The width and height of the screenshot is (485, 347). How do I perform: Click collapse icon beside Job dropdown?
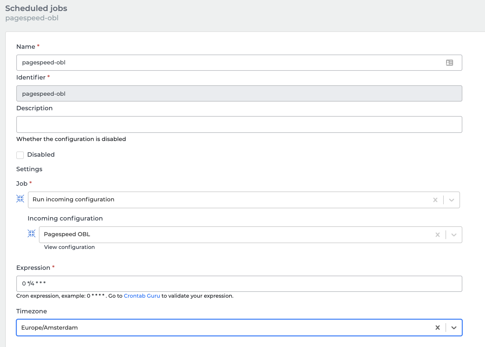[x=20, y=199]
